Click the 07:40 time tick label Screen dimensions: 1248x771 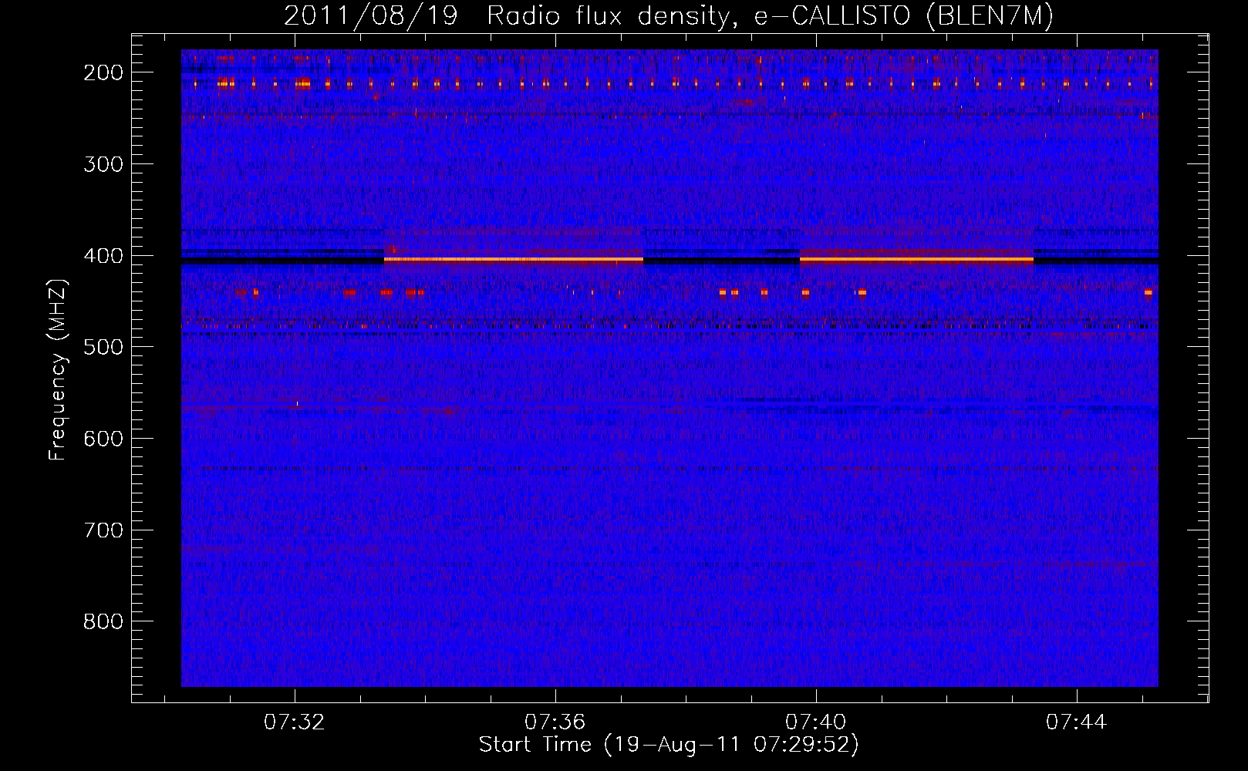[815, 722]
